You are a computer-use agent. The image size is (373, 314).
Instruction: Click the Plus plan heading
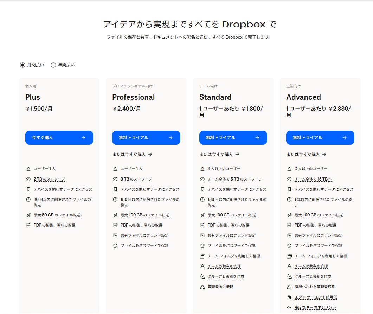pyautogui.click(x=33, y=97)
